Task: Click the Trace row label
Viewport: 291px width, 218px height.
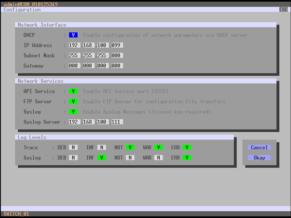Action: click(30, 147)
